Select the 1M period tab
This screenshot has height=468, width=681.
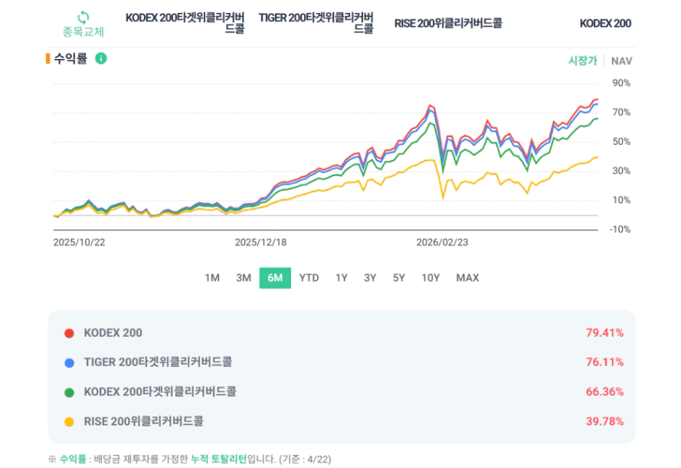212,278
